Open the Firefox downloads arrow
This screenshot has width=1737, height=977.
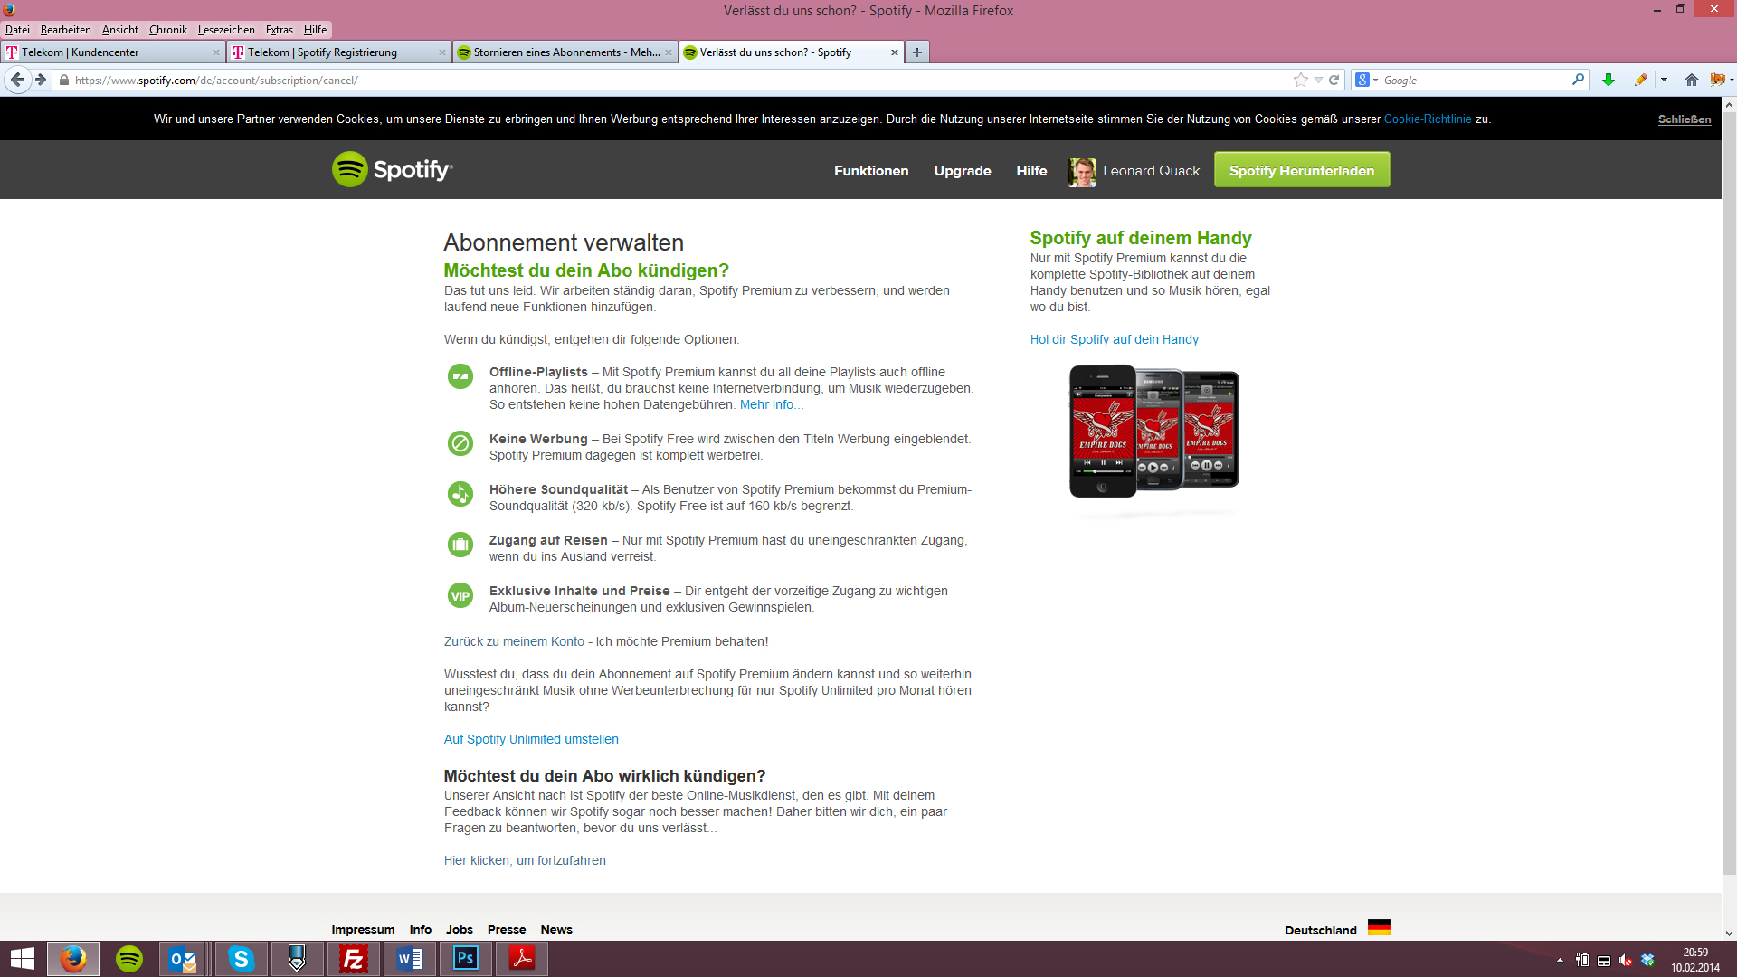(1609, 80)
